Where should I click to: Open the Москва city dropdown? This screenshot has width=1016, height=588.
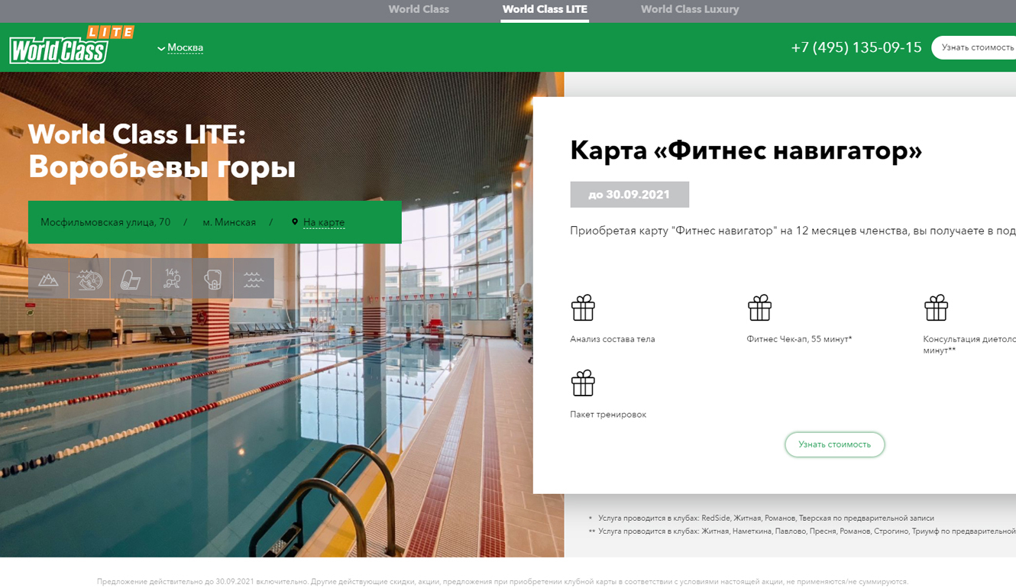180,47
